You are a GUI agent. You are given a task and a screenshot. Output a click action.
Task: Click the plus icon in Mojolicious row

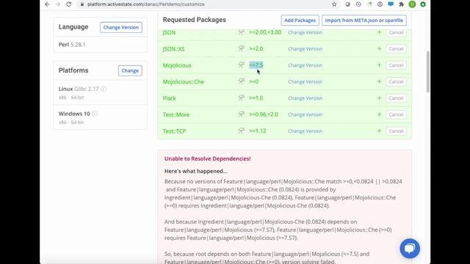tap(379, 65)
